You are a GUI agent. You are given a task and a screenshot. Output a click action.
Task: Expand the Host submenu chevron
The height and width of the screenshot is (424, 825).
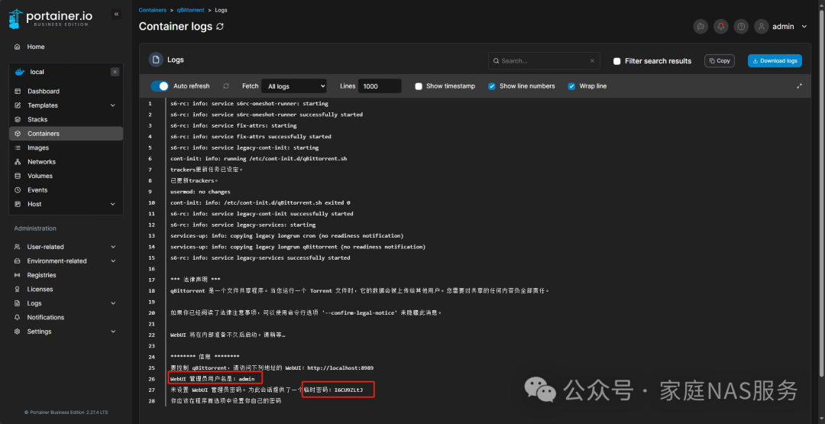[112, 204]
